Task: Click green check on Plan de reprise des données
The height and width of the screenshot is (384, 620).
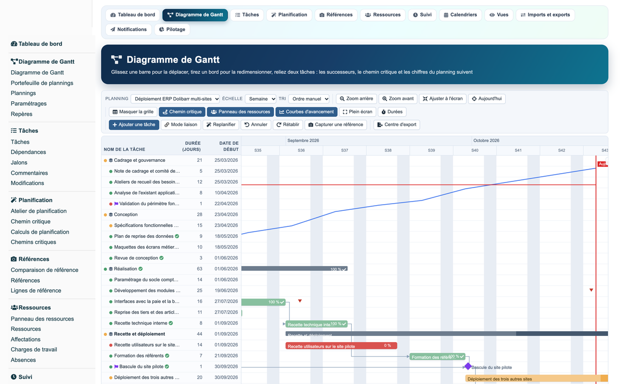Action: [177, 236]
